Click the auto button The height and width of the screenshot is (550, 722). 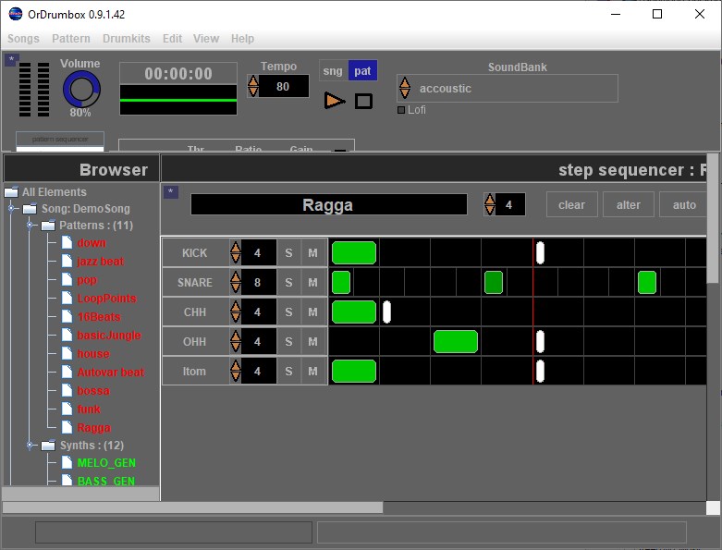pyautogui.click(x=683, y=204)
